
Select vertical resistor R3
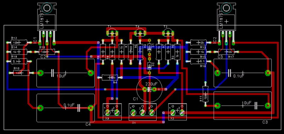(x=140, y=52)
